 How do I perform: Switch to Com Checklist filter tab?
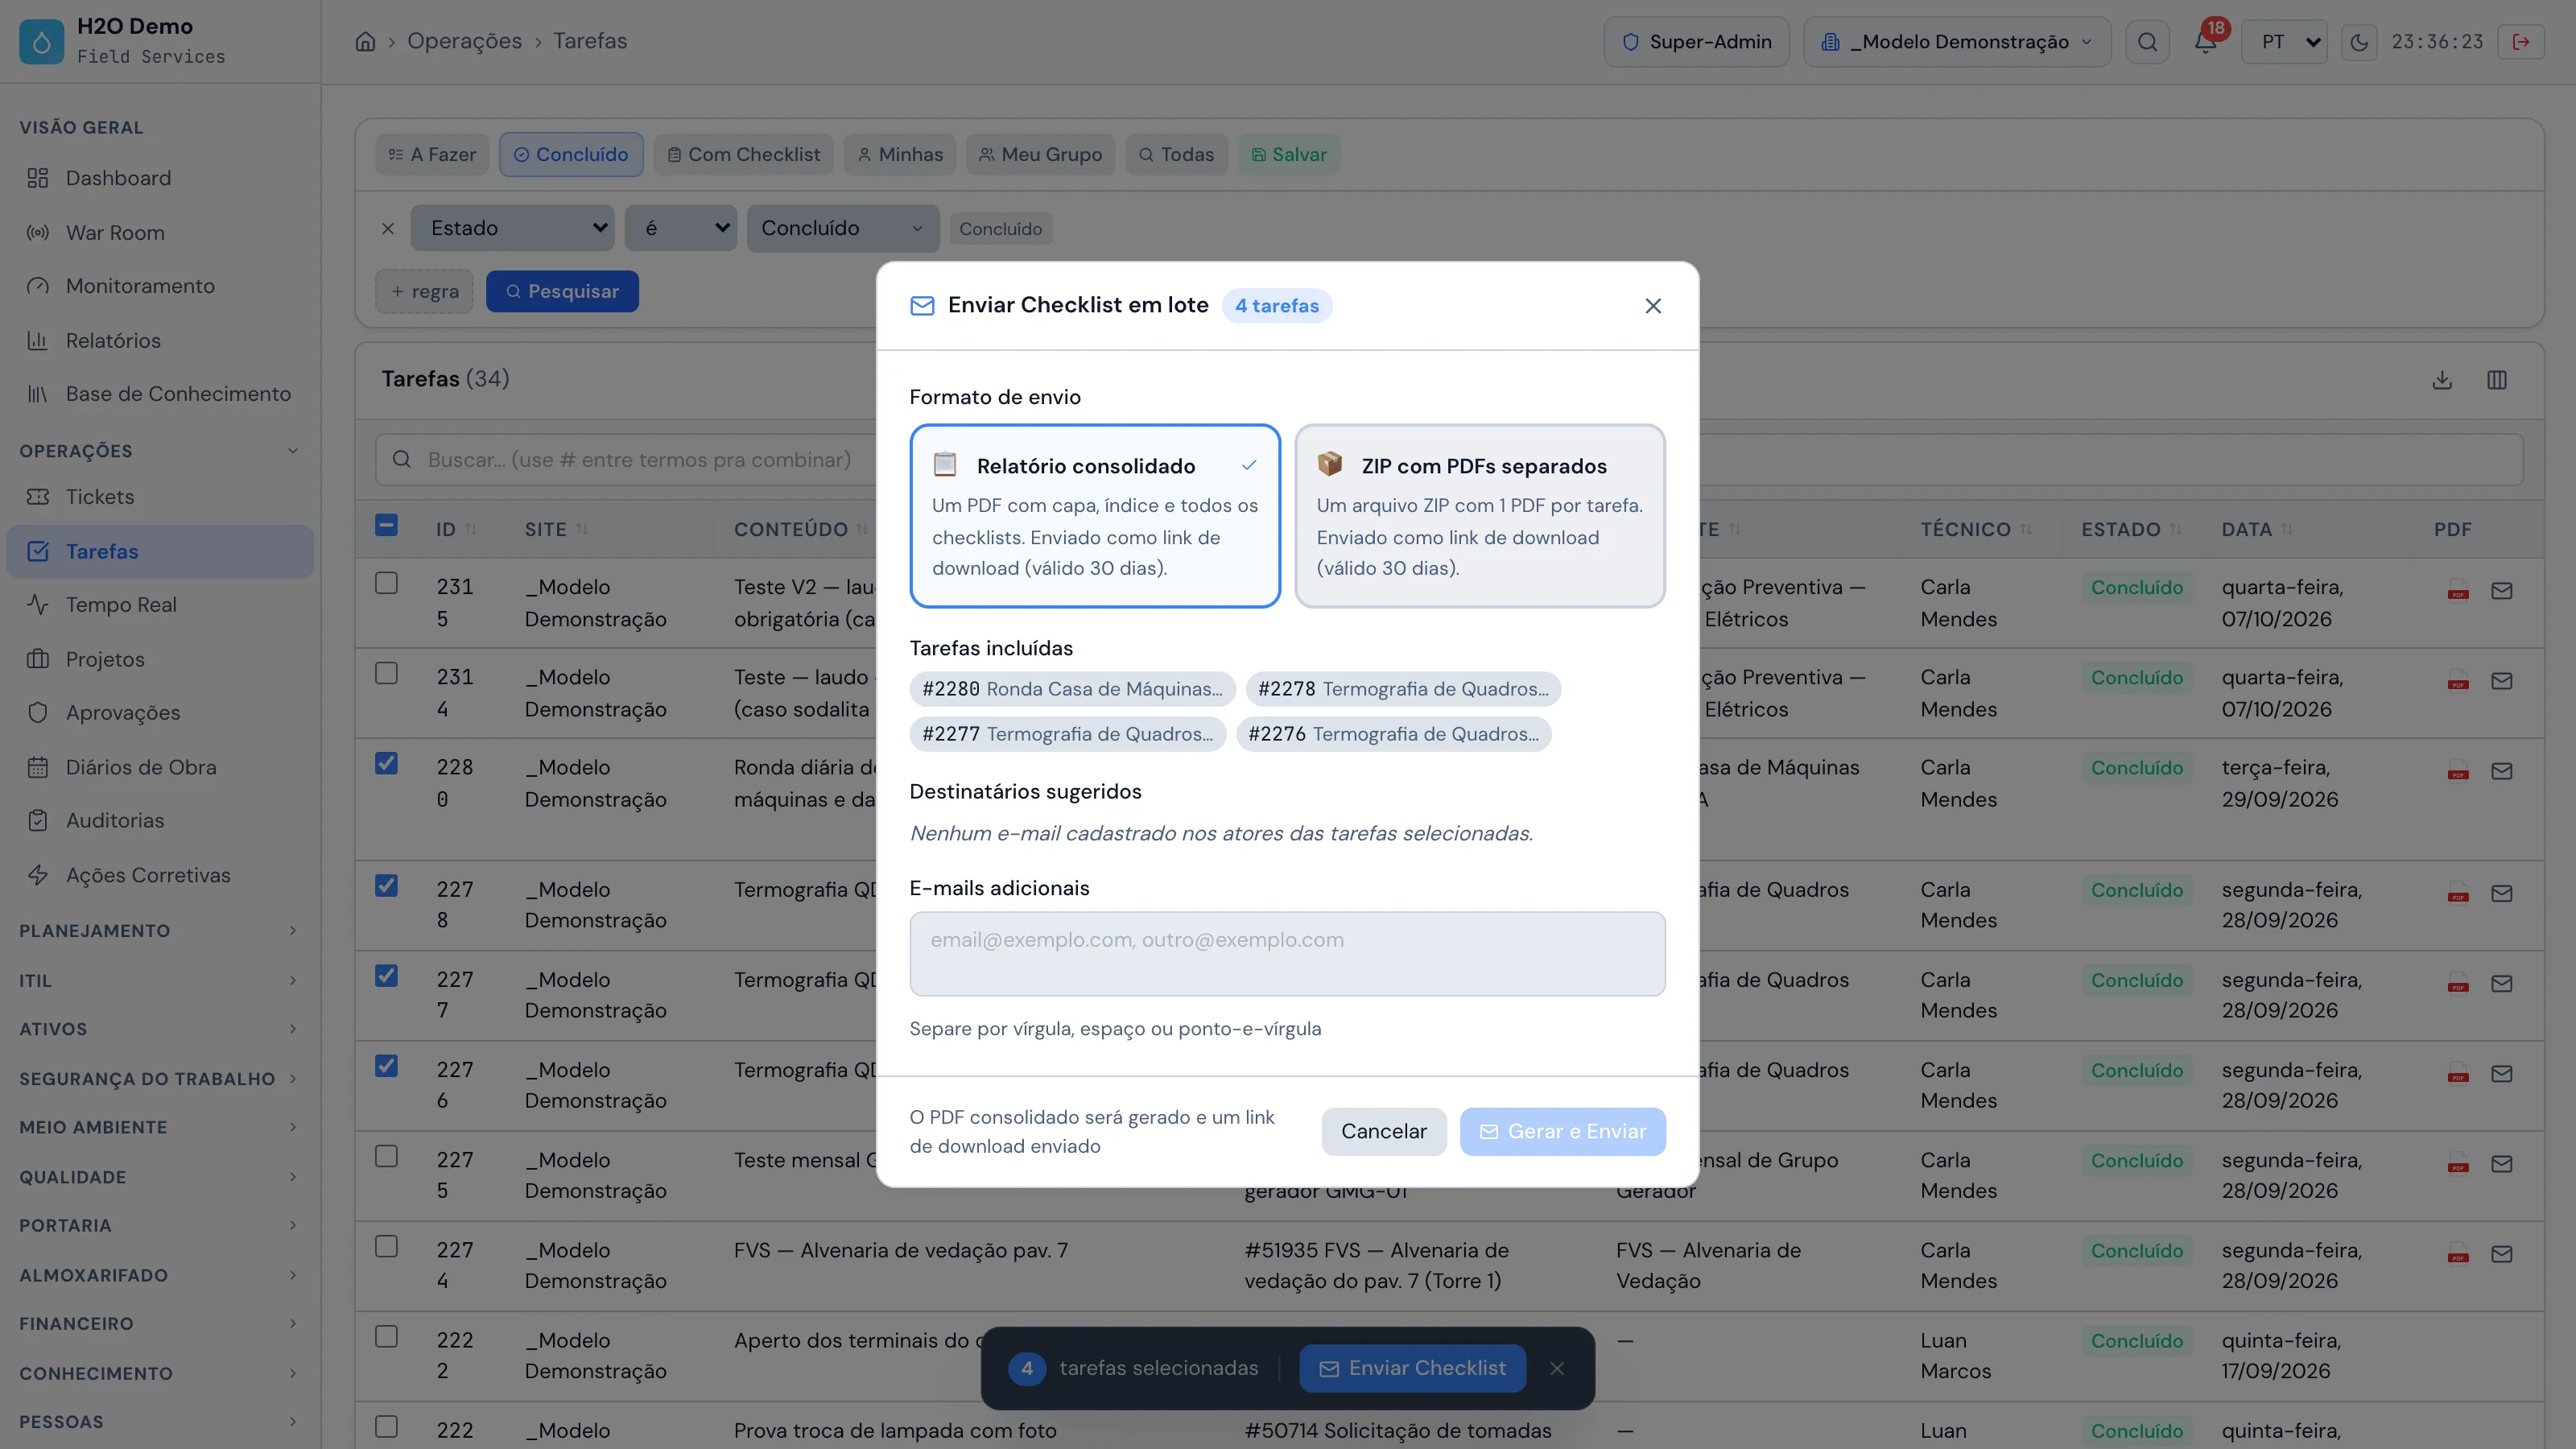(743, 155)
